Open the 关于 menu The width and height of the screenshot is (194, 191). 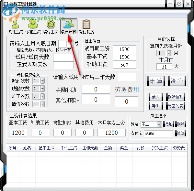point(12,14)
